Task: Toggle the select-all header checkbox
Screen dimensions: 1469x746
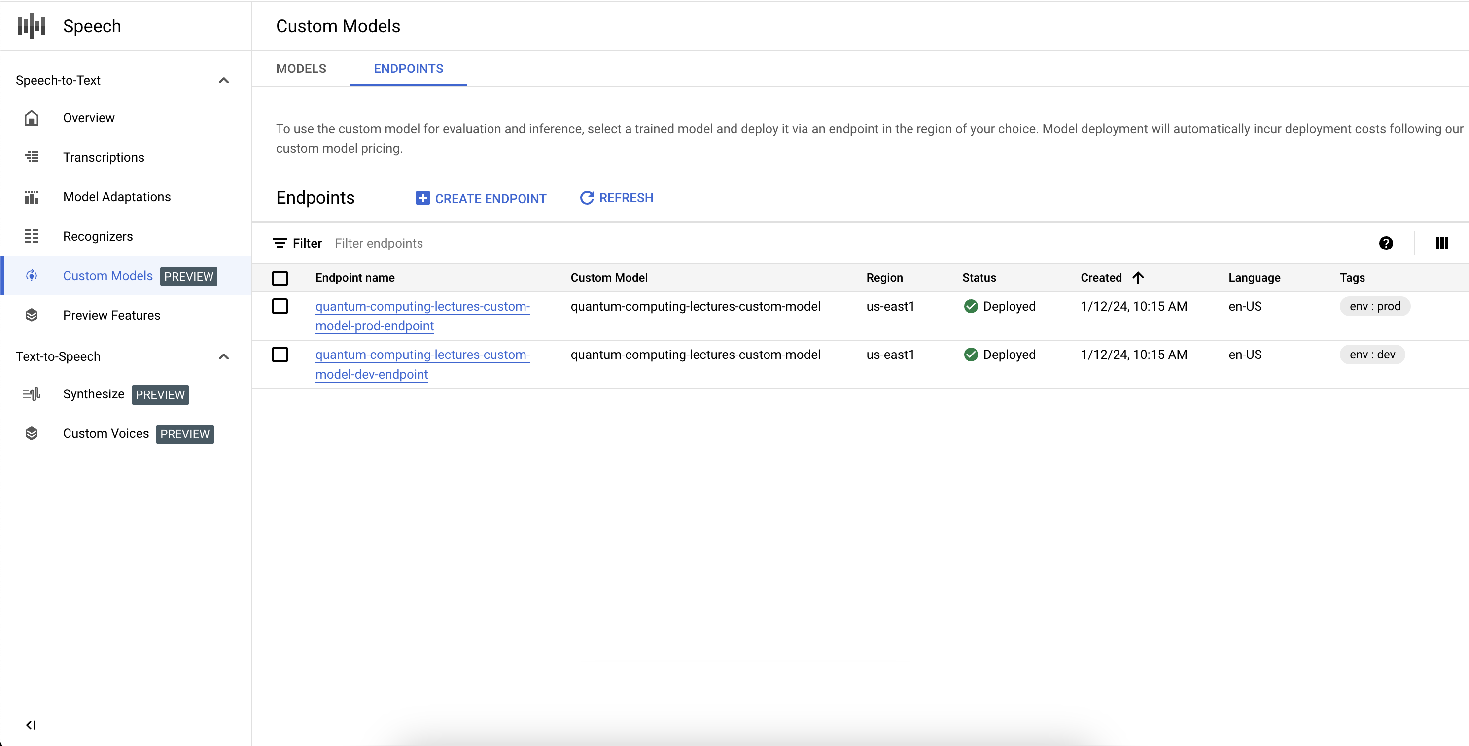Action: tap(281, 278)
